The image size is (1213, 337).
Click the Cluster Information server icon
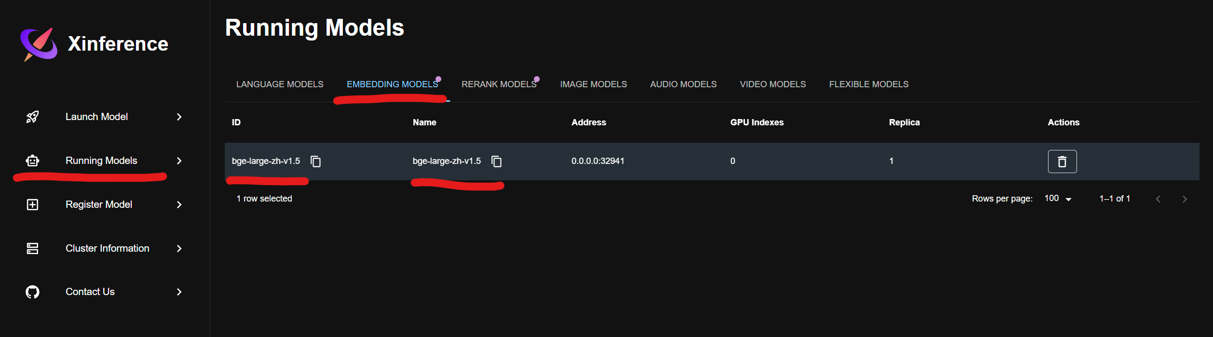point(32,248)
